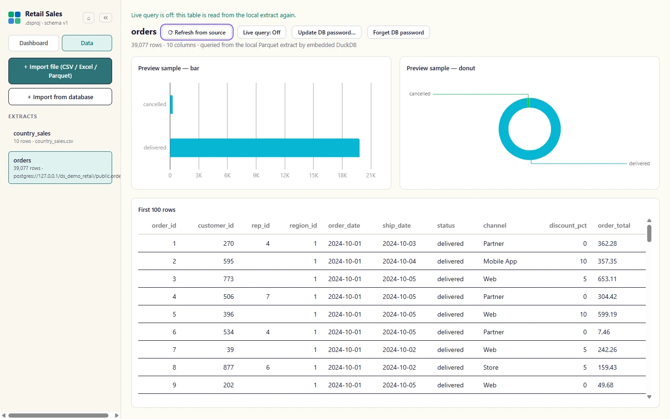This screenshot has height=419, width=670.
Task: Switch to the Data tab
Action: (87, 43)
